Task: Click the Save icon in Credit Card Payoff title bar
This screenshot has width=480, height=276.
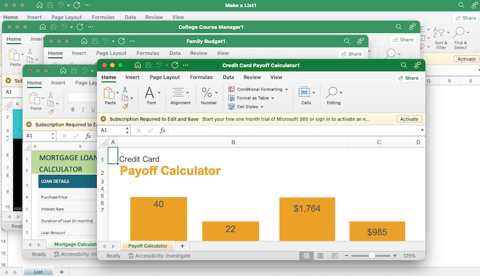Action: [x=149, y=65]
